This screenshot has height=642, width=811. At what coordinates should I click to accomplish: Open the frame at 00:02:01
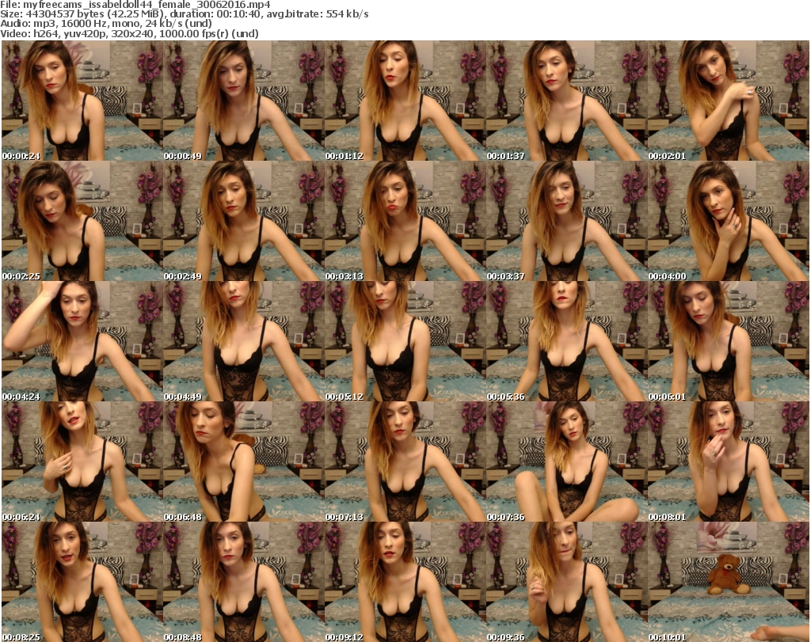pyautogui.click(x=729, y=101)
